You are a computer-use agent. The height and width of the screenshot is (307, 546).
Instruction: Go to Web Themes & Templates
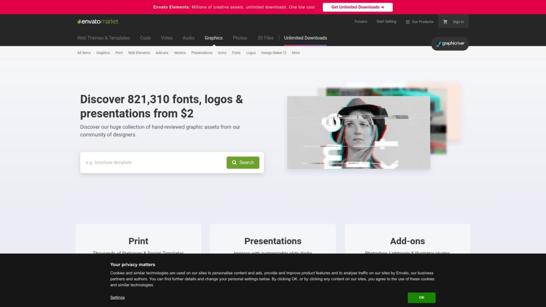[103, 38]
